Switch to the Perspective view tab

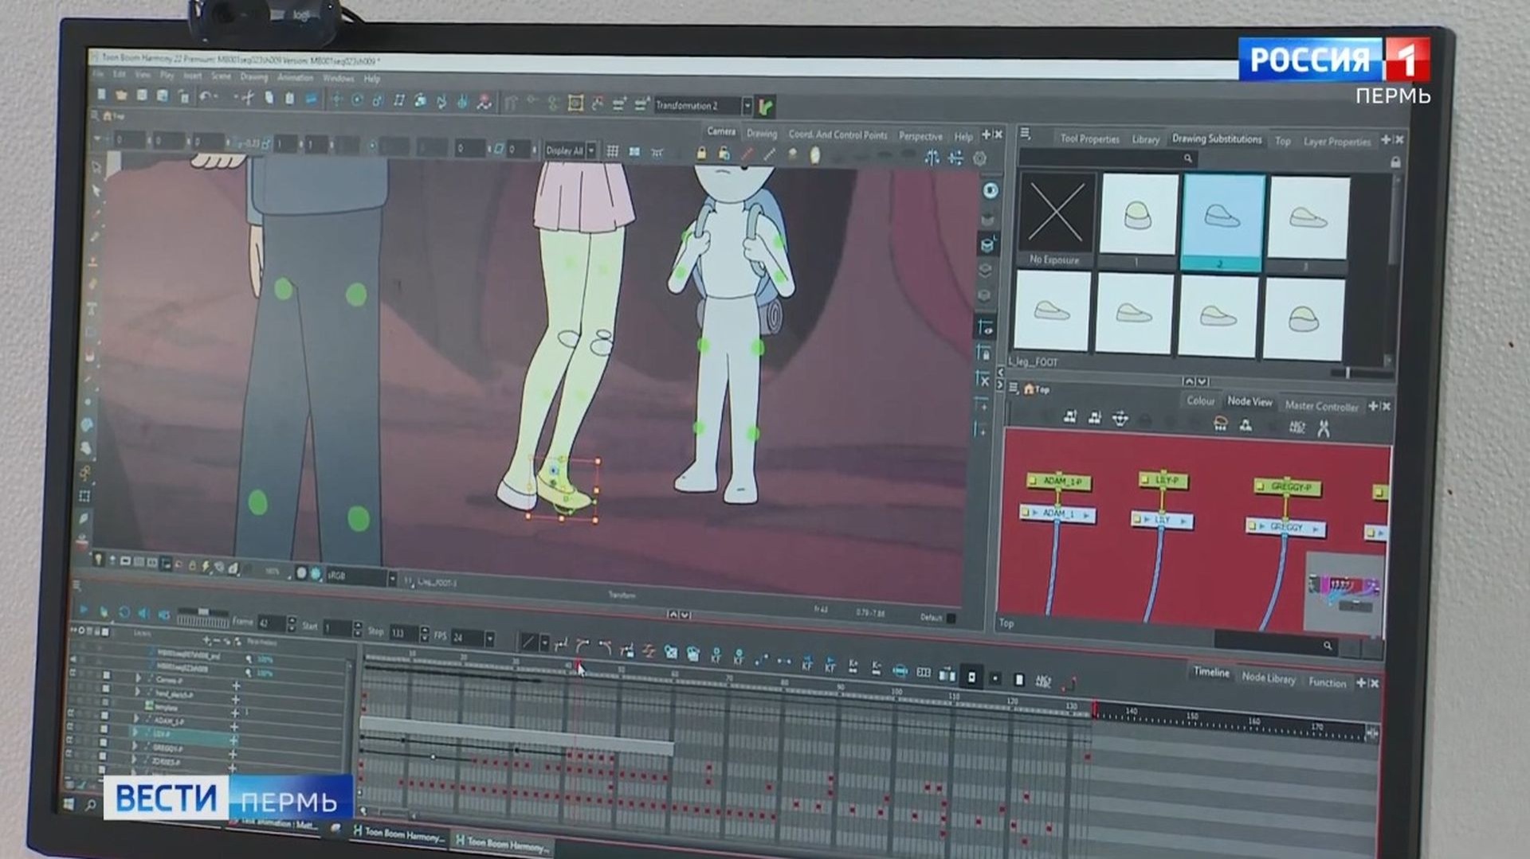pos(920,136)
